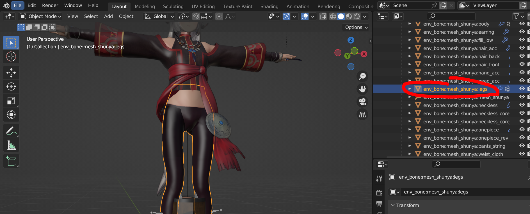Open the UV Editing workspace tab
This screenshot has width=530, height=214.
[x=203, y=6]
